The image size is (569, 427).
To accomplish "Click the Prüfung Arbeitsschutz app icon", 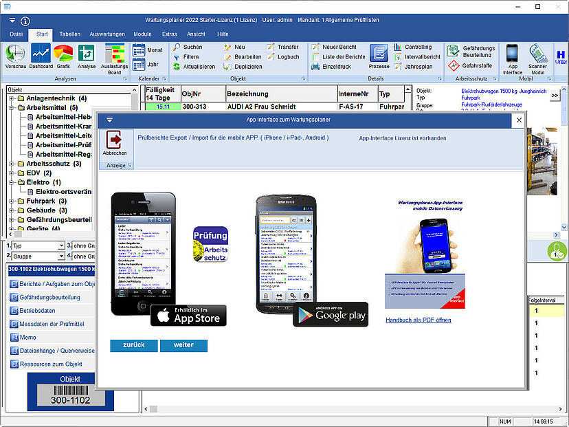I will [x=210, y=244].
